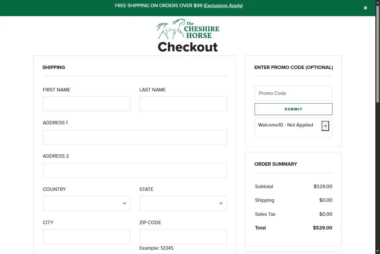Submit the promo code
The width and height of the screenshot is (380, 254).
(x=293, y=109)
